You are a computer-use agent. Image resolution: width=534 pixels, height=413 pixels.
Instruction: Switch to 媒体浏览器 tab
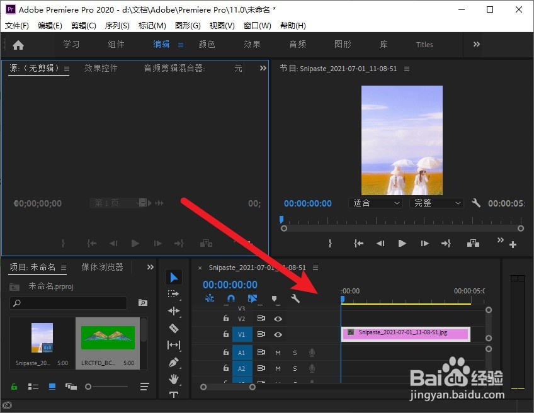[102, 268]
